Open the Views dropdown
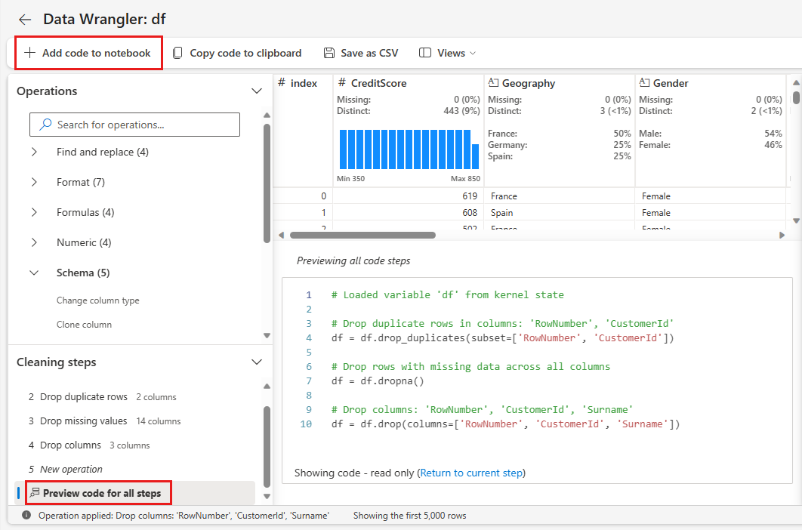The image size is (802, 530). pos(449,53)
